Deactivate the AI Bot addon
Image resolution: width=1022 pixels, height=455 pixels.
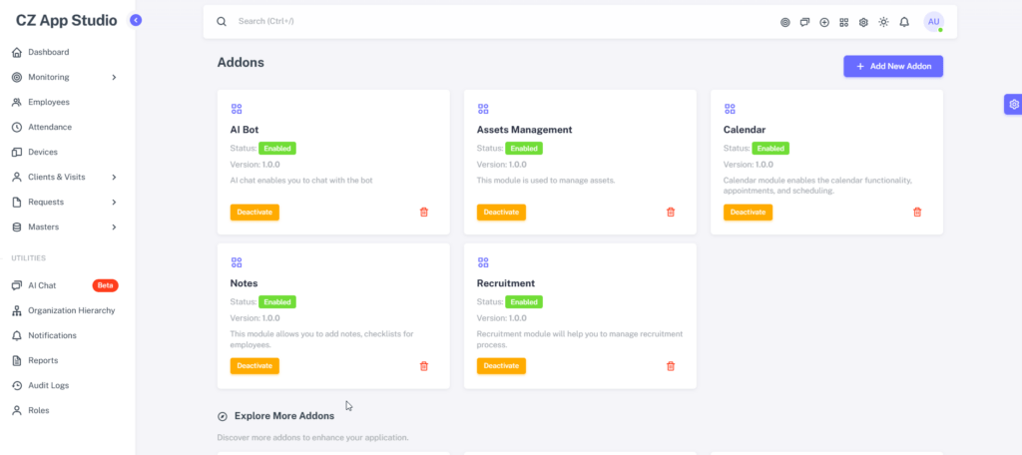pyautogui.click(x=255, y=213)
